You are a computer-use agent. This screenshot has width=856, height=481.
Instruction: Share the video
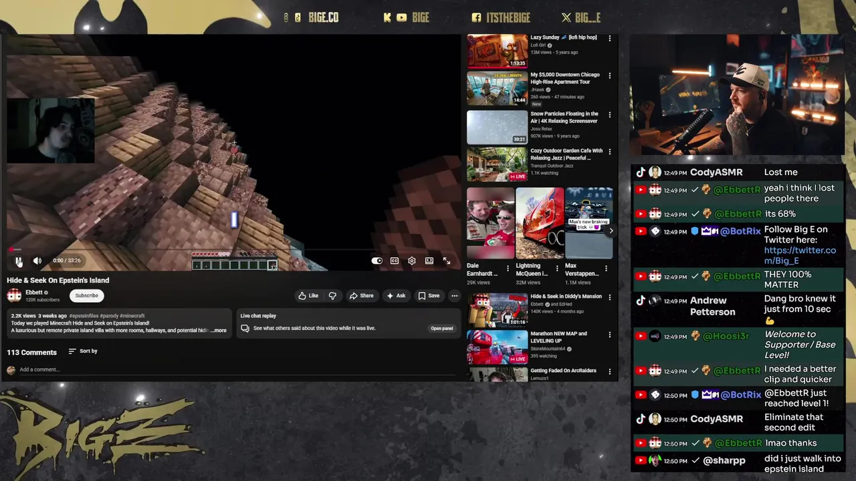pos(362,296)
